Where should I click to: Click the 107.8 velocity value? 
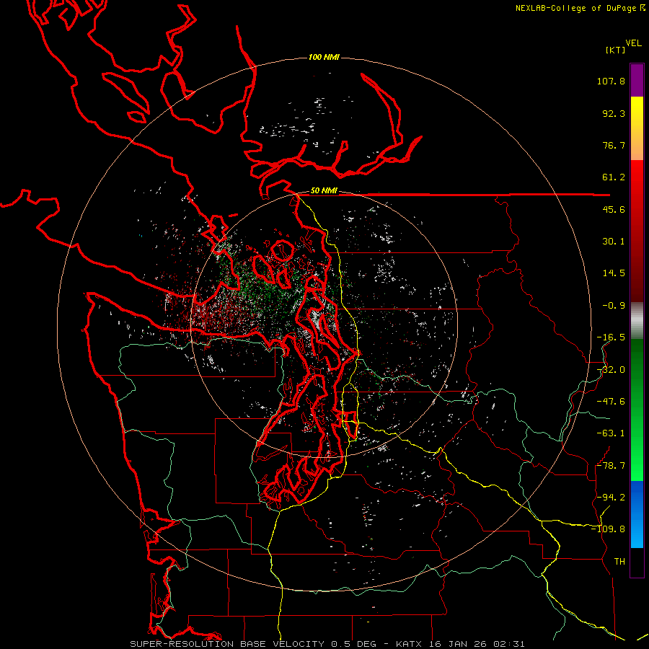611,81
